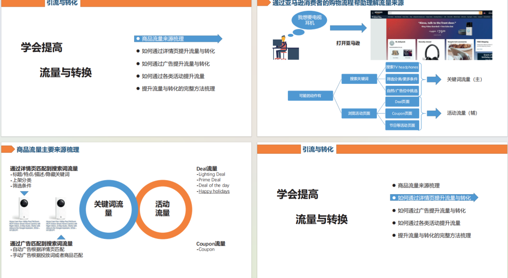Expand the 搜索关键词 branch in the flowchart
The width and height of the screenshot is (508, 278).
[359, 79]
